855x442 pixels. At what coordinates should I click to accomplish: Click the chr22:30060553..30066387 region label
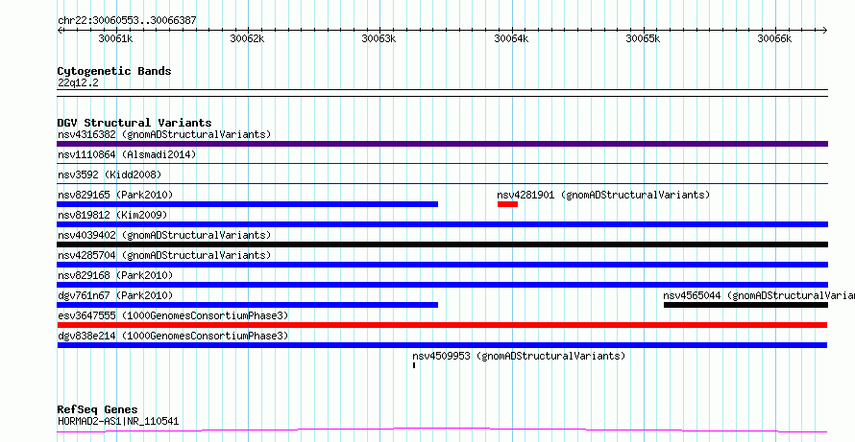coord(127,21)
